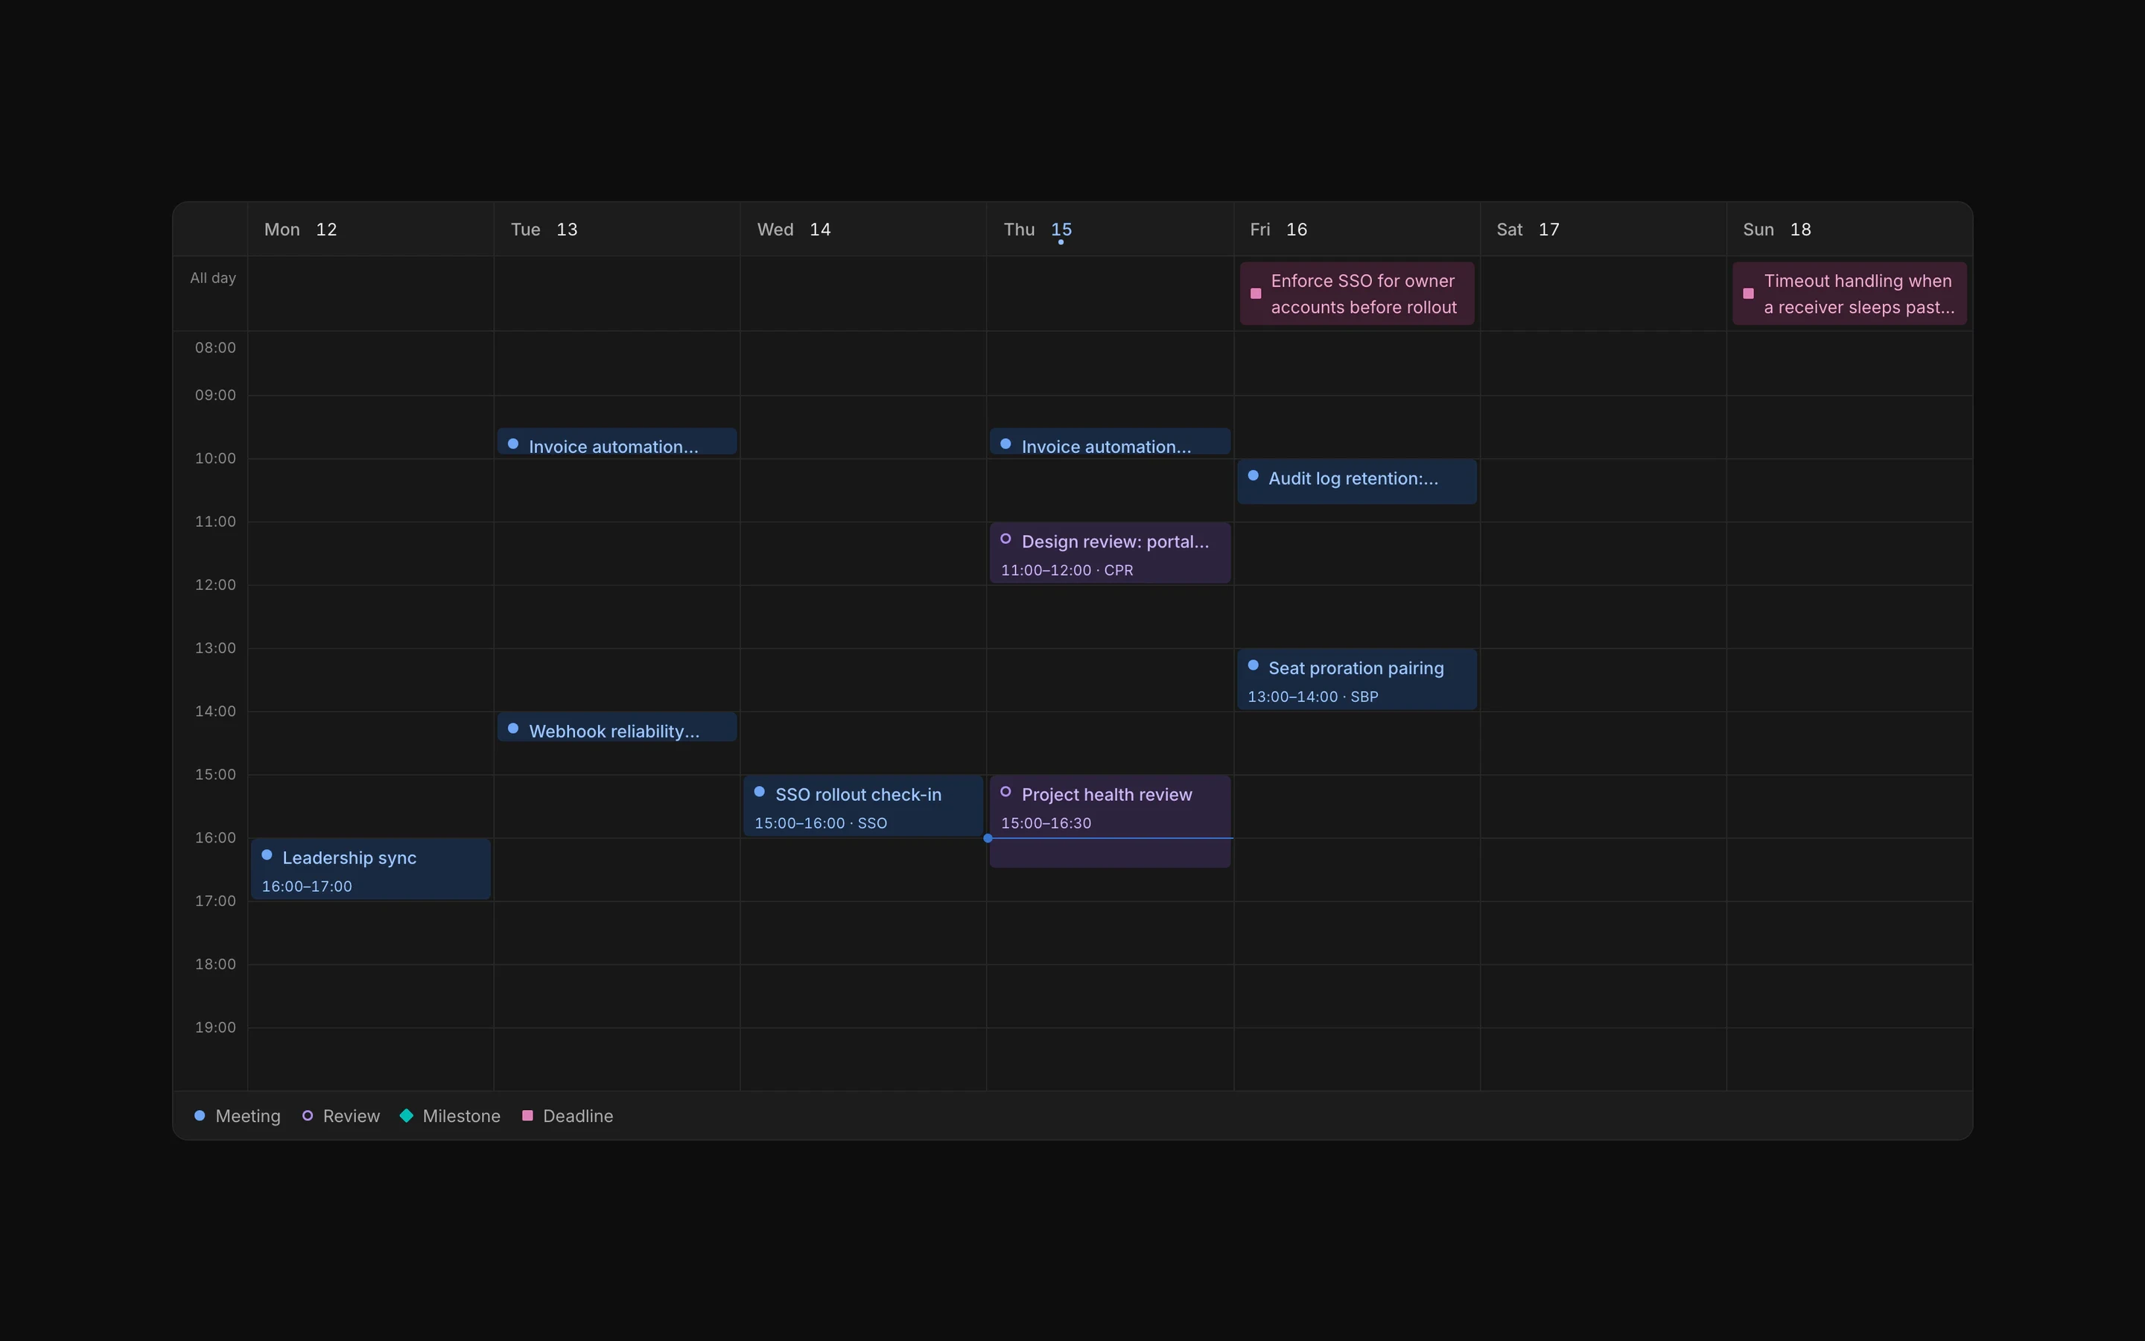Viewport: 2145px width, 1341px height.
Task: Click the Deadline legend entry
Action: pos(568,1117)
